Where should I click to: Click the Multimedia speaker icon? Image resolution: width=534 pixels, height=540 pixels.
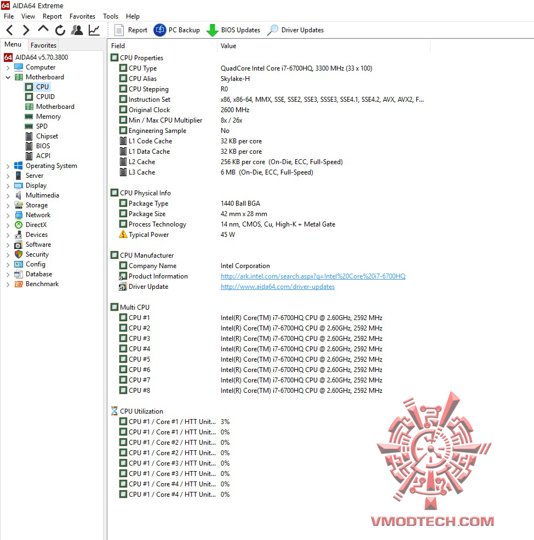coord(19,195)
